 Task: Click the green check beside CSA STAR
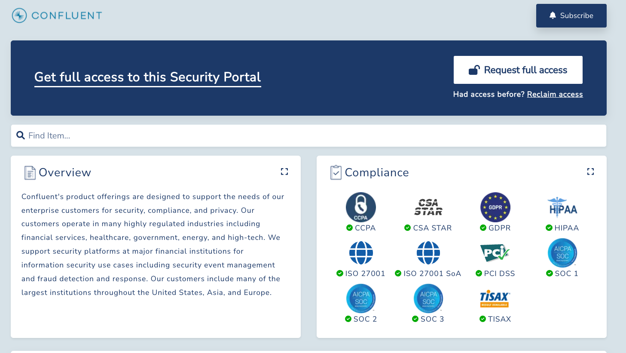coord(407,228)
